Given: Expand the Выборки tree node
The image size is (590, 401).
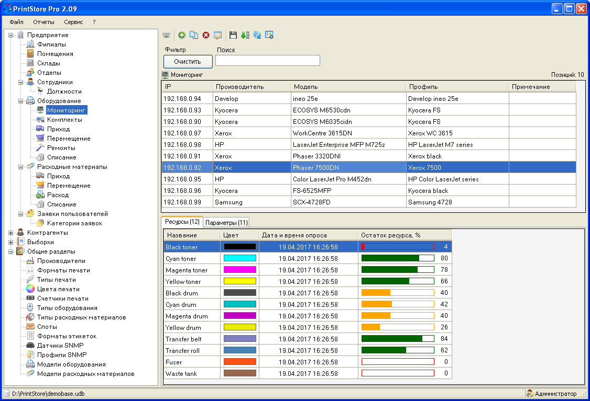Looking at the screenshot, I should coord(11,242).
